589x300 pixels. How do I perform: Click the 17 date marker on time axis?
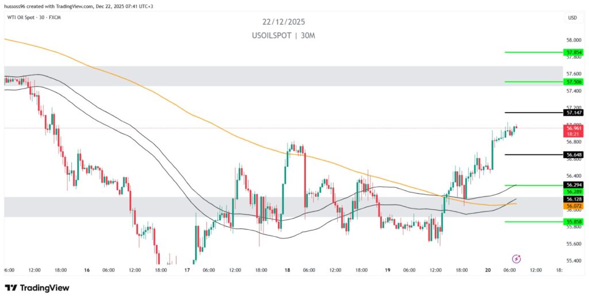(x=188, y=269)
